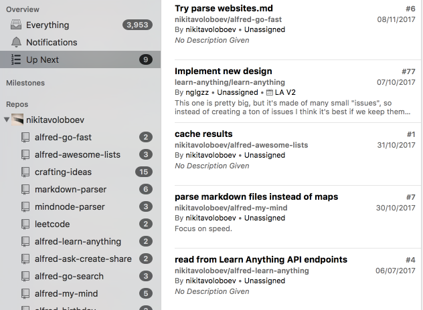423x310 pixels.
Task: Click the nikitavoloboev/alfred-my-mind repo path
Action: [x=231, y=208]
